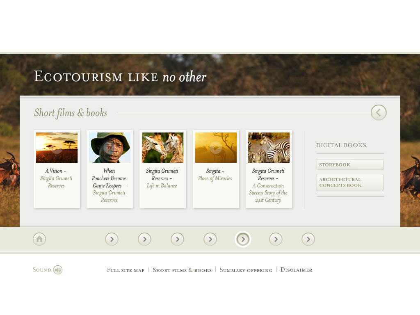Go to the home icon button
The width and height of the screenshot is (420, 315).
(39, 239)
